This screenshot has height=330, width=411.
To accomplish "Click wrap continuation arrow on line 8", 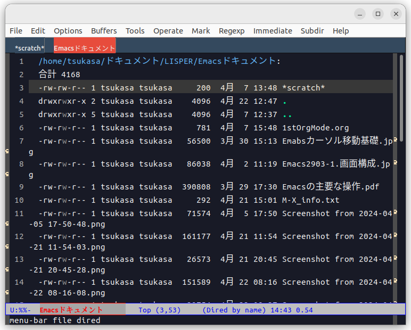I will click(x=395, y=162).
